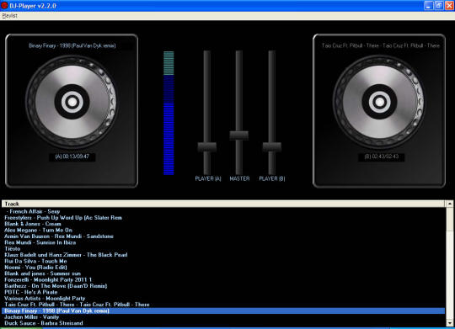
Task: Click the PLAYER (A) volume slider handle
Action: coord(207,147)
